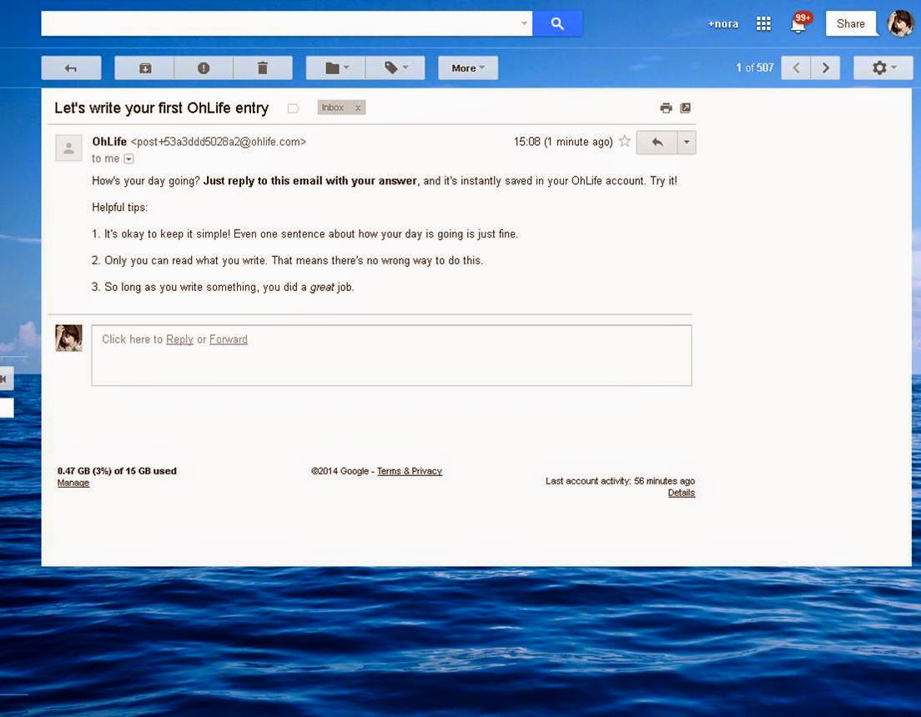This screenshot has width=921, height=717.
Task: Click the Share button
Action: 851,23
